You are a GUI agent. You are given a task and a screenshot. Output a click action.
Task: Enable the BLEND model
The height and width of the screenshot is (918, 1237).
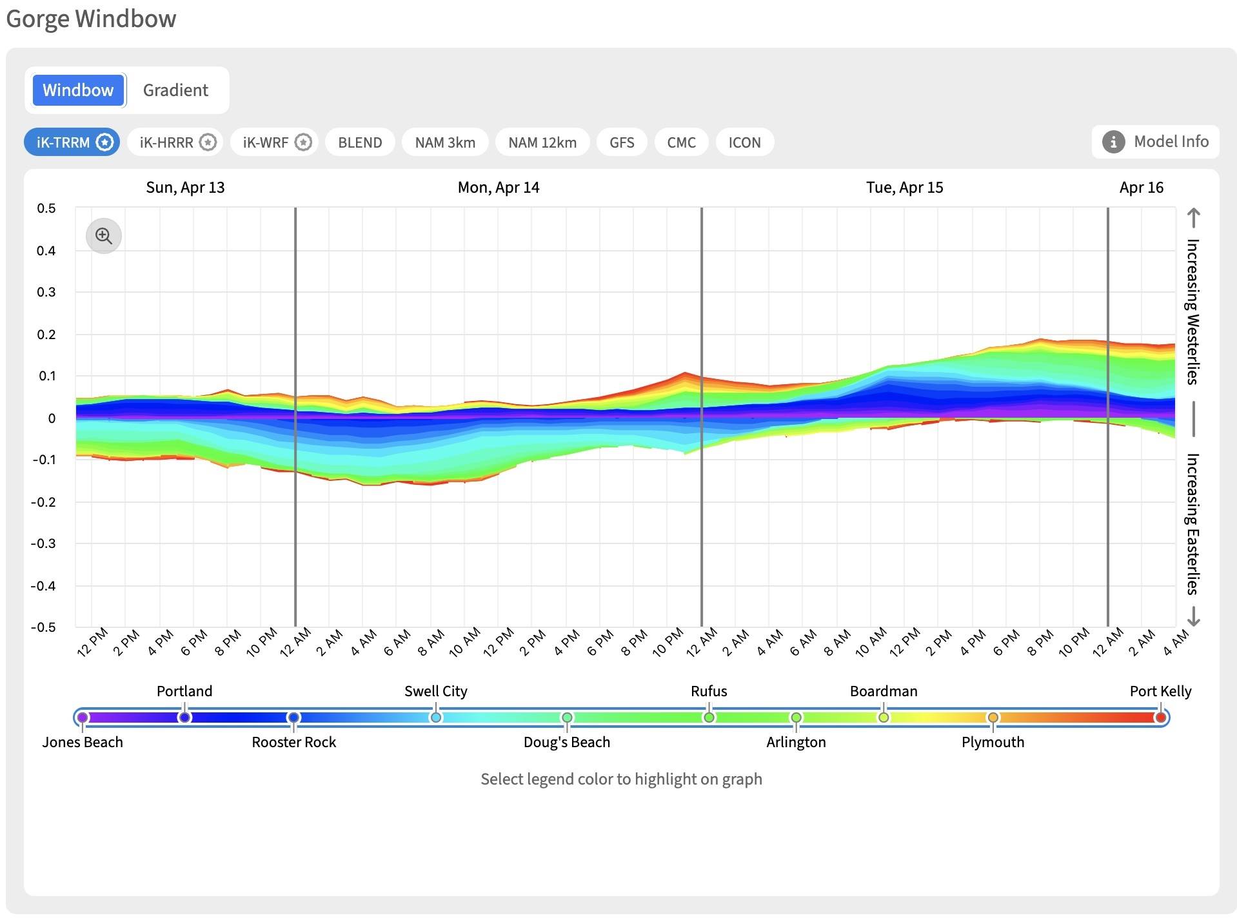[360, 142]
